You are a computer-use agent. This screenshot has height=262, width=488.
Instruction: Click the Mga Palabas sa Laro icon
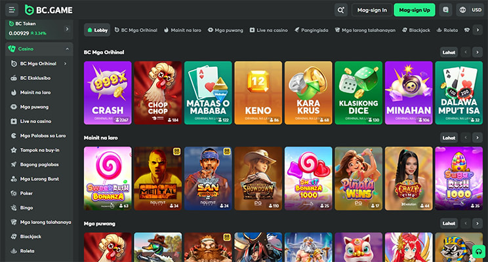[14, 136]
